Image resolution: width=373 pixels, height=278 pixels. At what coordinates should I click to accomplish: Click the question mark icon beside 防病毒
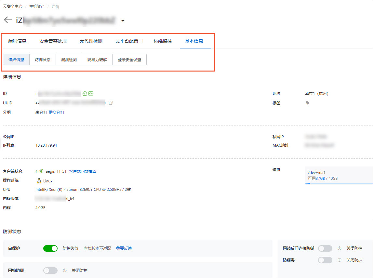click(x=339, y=260)
